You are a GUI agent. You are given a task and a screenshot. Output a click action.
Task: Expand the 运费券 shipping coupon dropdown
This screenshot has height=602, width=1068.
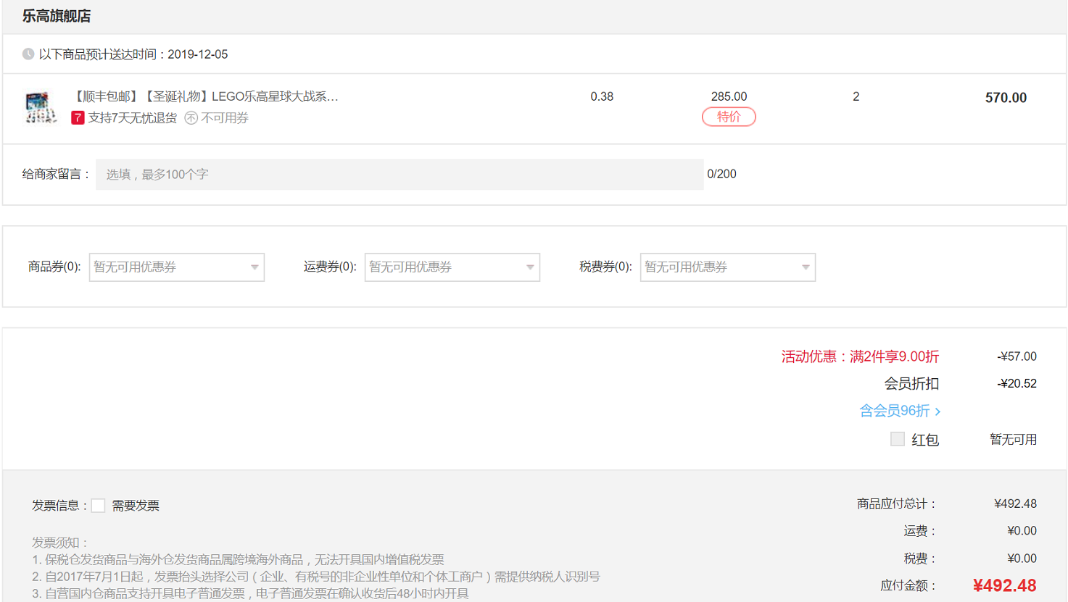point(452,267)
